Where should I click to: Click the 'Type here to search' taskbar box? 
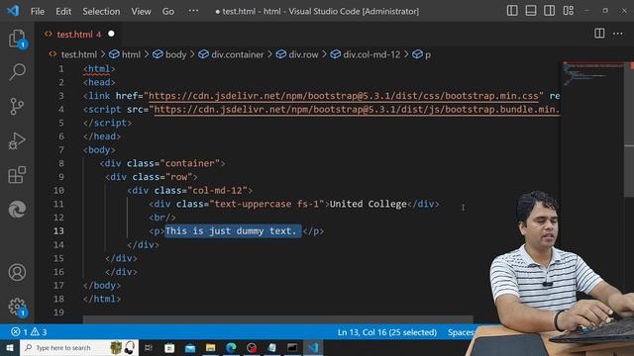[79, 347]
